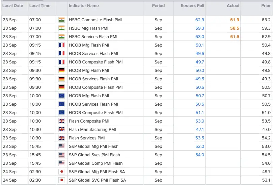Image resolution: width=273 pixels, height=185 pixels.
Task: Select Actual value 61.6
Action: tap(235, 37)
